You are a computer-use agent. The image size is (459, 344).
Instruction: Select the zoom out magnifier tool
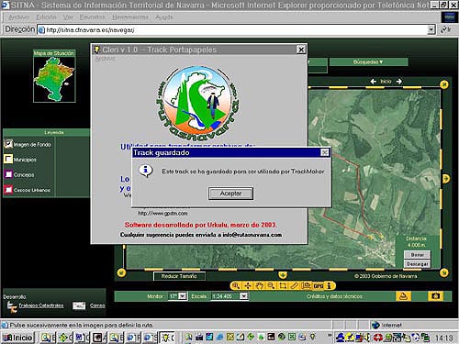click(x=271, y=285)
